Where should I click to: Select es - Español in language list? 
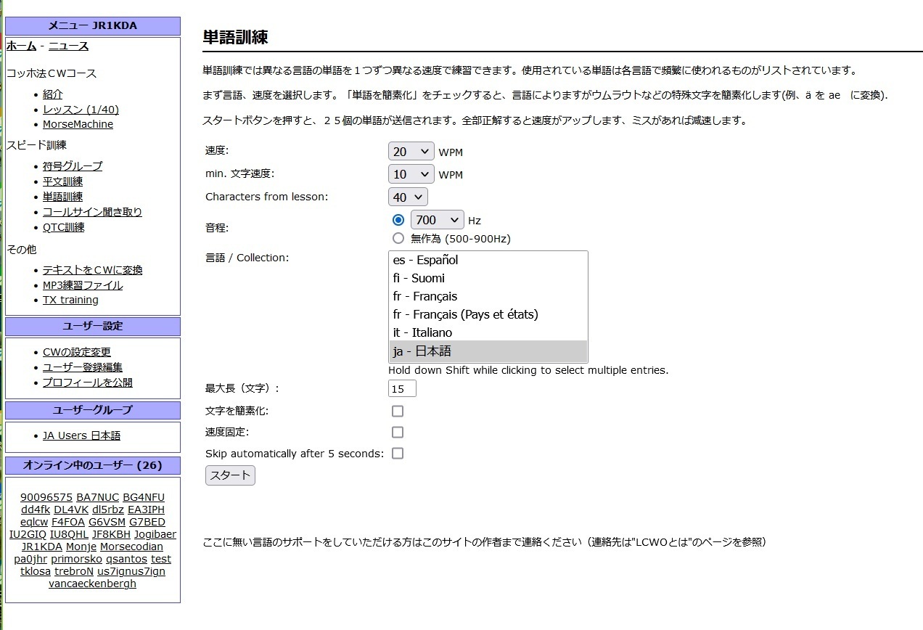pyautogui.click(x=425, y=260)
